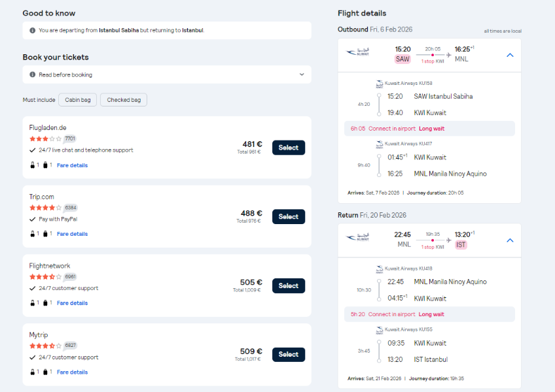
Task: Open Fare details for Mytrip
Action: point(72,372)
